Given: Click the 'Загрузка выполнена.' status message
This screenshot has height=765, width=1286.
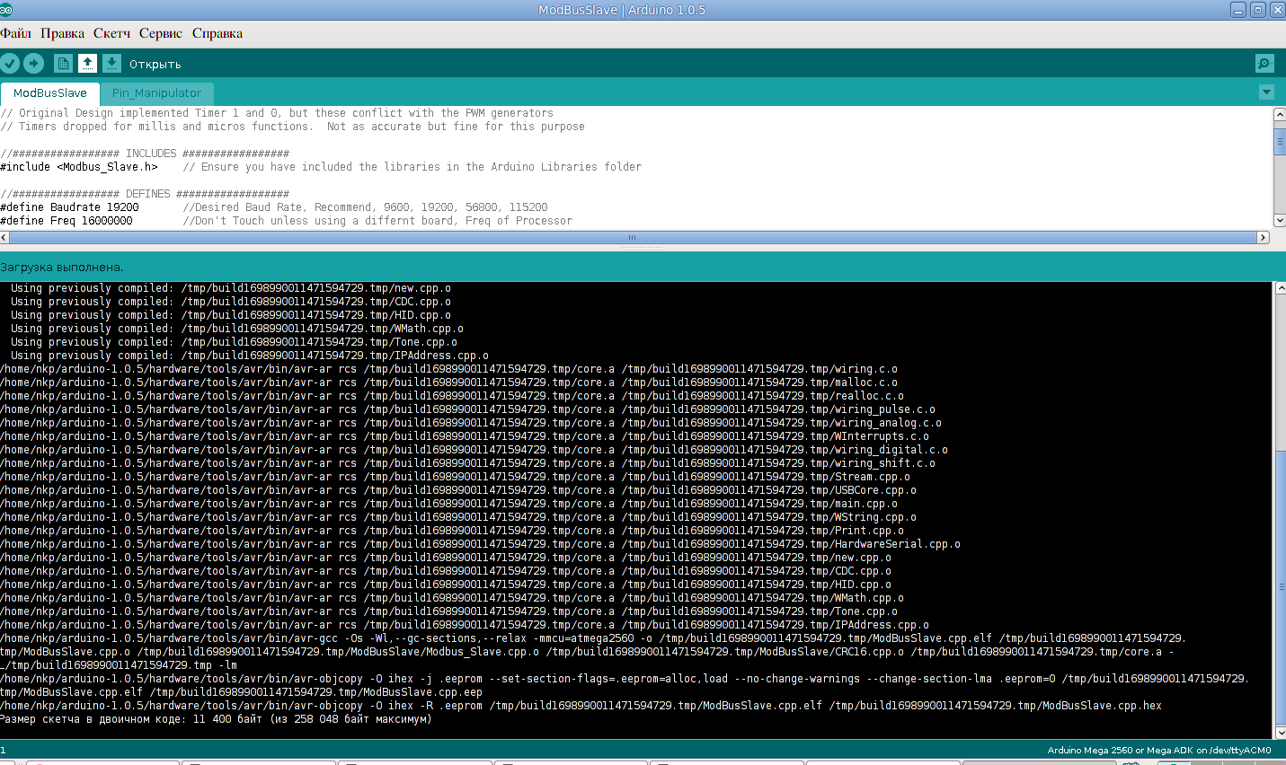Looking at the screenshot, I should coord(62,268).
